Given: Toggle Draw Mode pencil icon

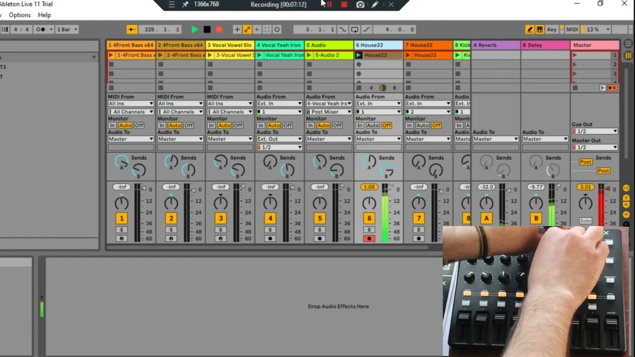Looking at the screenshot, I should (530, 30).
